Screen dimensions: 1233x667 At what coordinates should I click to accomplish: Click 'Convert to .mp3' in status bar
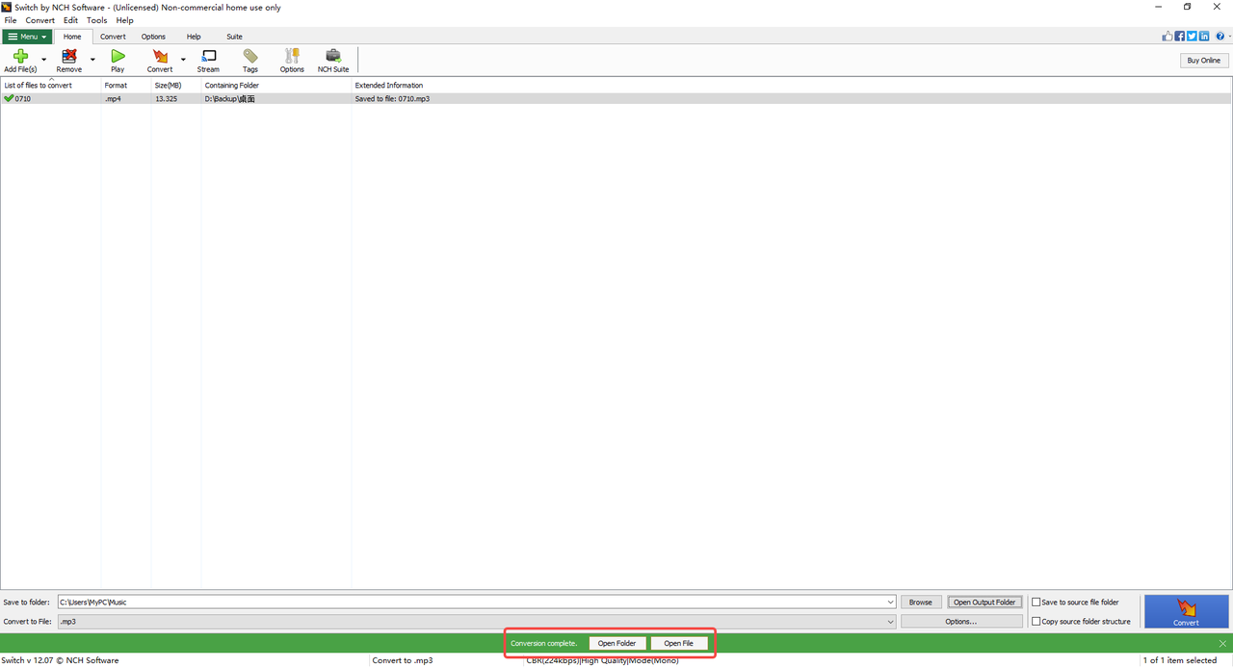tap(403, 660)
